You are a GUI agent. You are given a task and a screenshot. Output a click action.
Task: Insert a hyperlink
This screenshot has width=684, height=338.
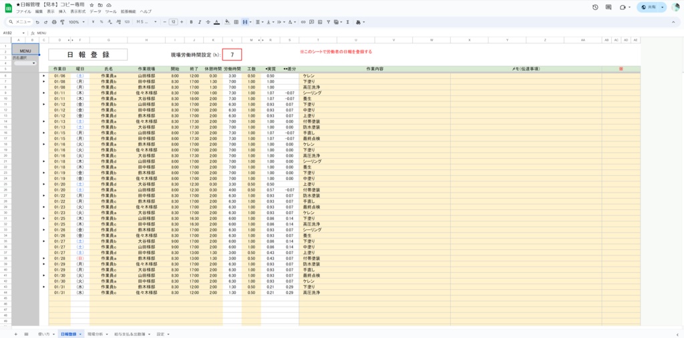pyautogui.click(x=304, y=22)
